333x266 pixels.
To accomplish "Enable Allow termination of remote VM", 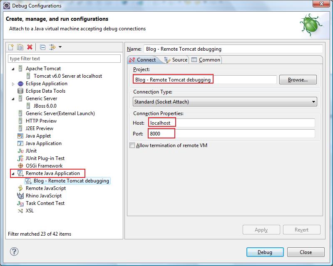I will (x=132, y=145).
